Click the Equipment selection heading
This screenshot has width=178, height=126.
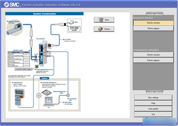(143, 18)
